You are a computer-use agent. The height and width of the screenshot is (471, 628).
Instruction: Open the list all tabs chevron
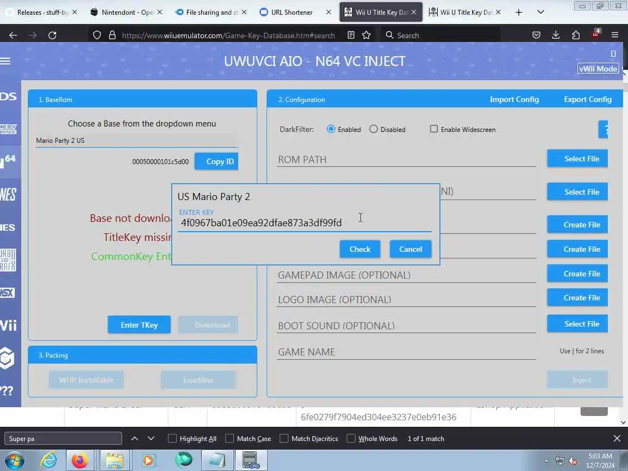tap(541, 13)
